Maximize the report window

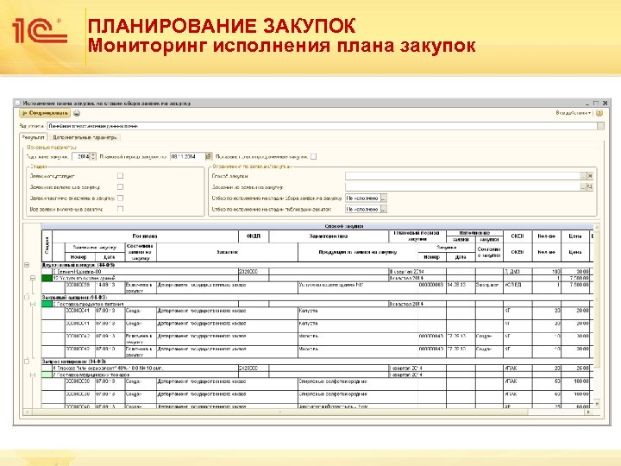pyautogui.click(x=596, y=103)
